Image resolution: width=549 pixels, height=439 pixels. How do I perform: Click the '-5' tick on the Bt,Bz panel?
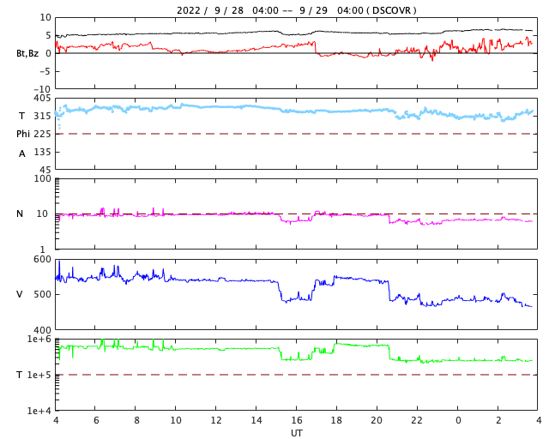[45, 71]
